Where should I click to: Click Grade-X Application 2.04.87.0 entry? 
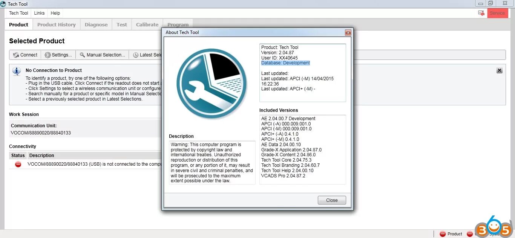pos(291,150)
